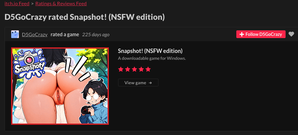Click the second rating star
Screen dimensions: 298x135
127,69
